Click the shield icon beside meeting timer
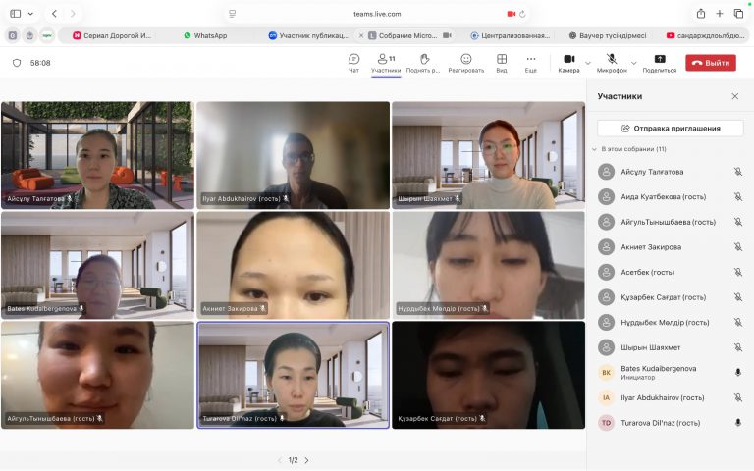This screenshot has width=754, height=471. (x=17, y=63)
